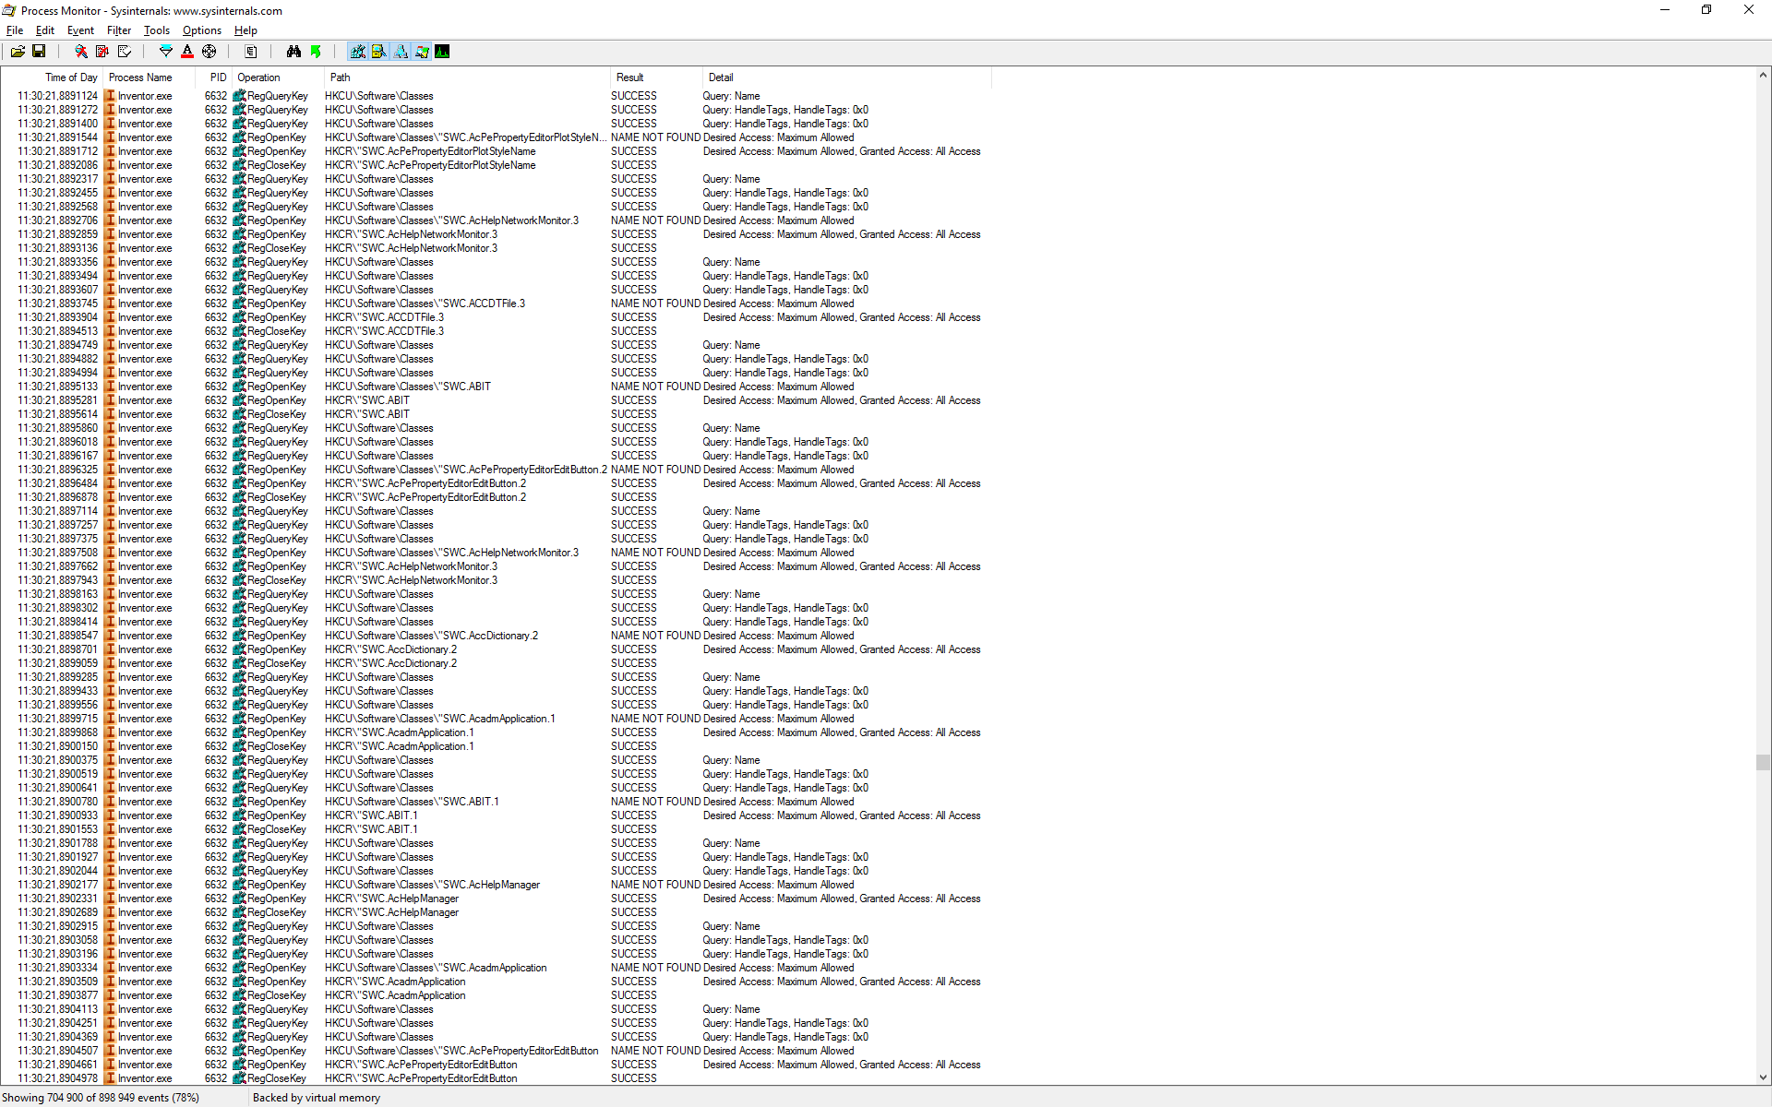
Task: Click the Find binoculars icon
Action: (293, 52)
